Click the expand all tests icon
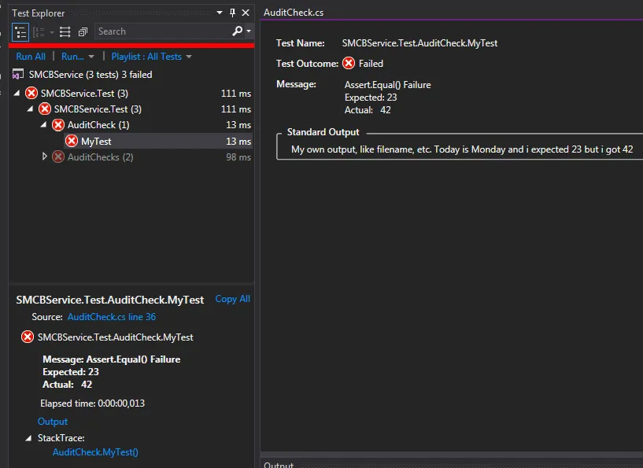 point(64,31)
